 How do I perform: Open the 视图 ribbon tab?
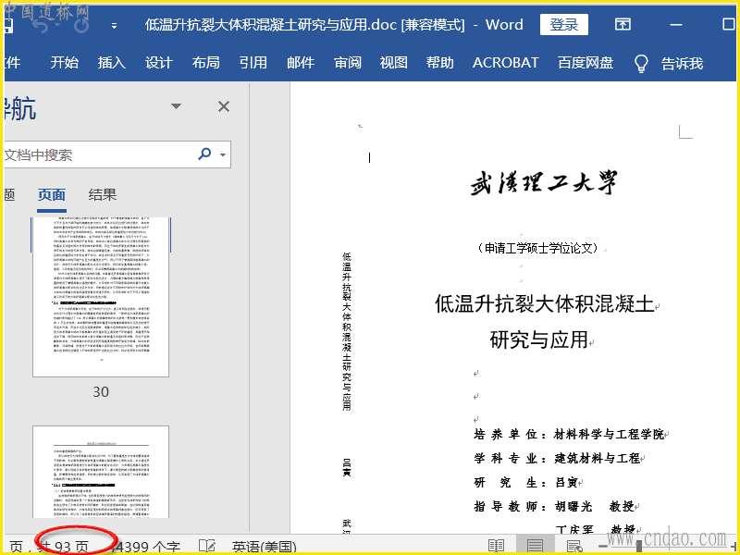(394, 63)
